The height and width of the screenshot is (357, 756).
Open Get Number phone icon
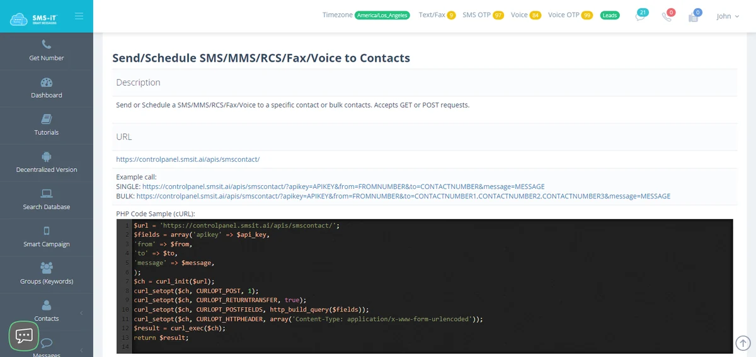click(x=47, y=45)
